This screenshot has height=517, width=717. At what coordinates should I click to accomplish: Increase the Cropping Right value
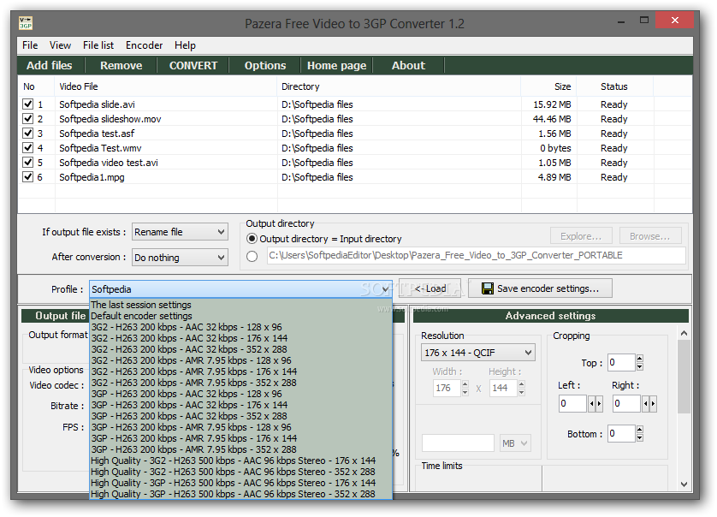pyautogui.click(x=654, y=403)
